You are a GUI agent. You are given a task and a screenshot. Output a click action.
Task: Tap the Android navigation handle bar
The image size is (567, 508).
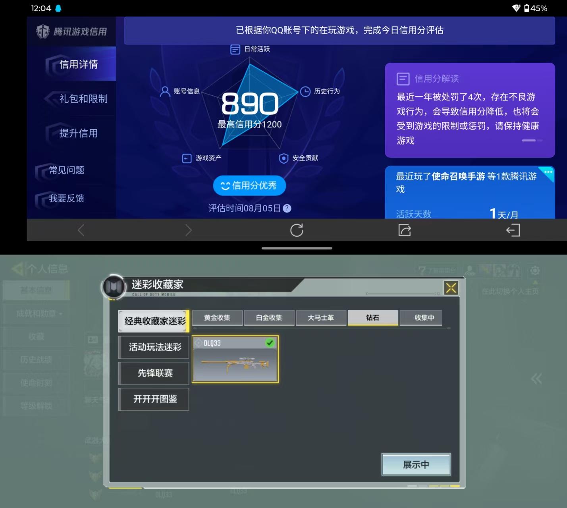point(297,248)
